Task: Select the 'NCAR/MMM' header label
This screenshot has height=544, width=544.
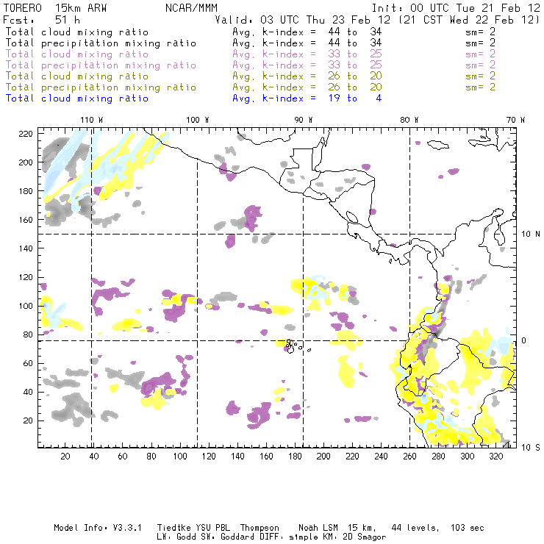Action: [191, 8]
